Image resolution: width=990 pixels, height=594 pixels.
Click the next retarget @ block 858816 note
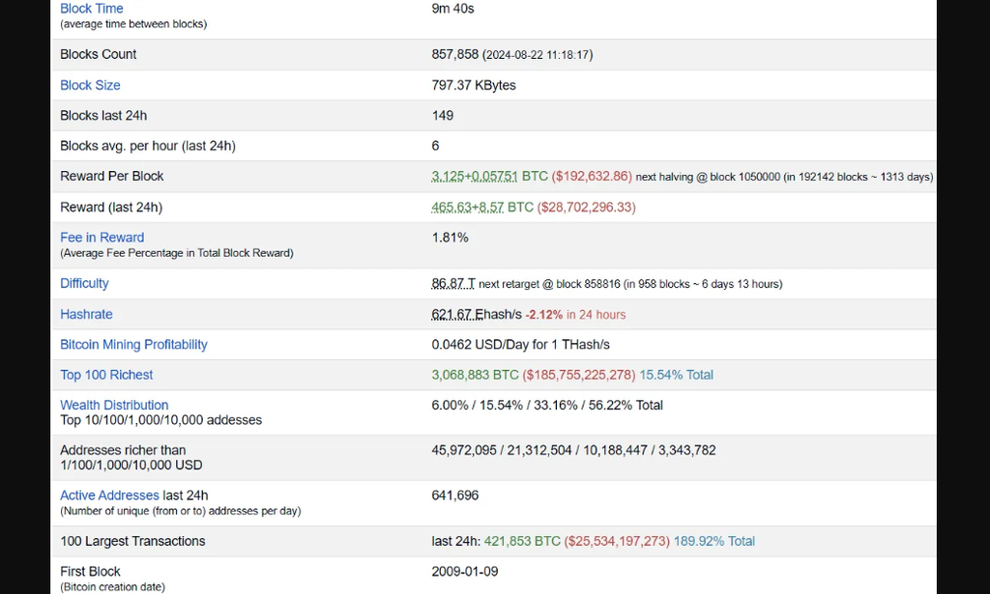pyautogui.click(x=630, y=284)
